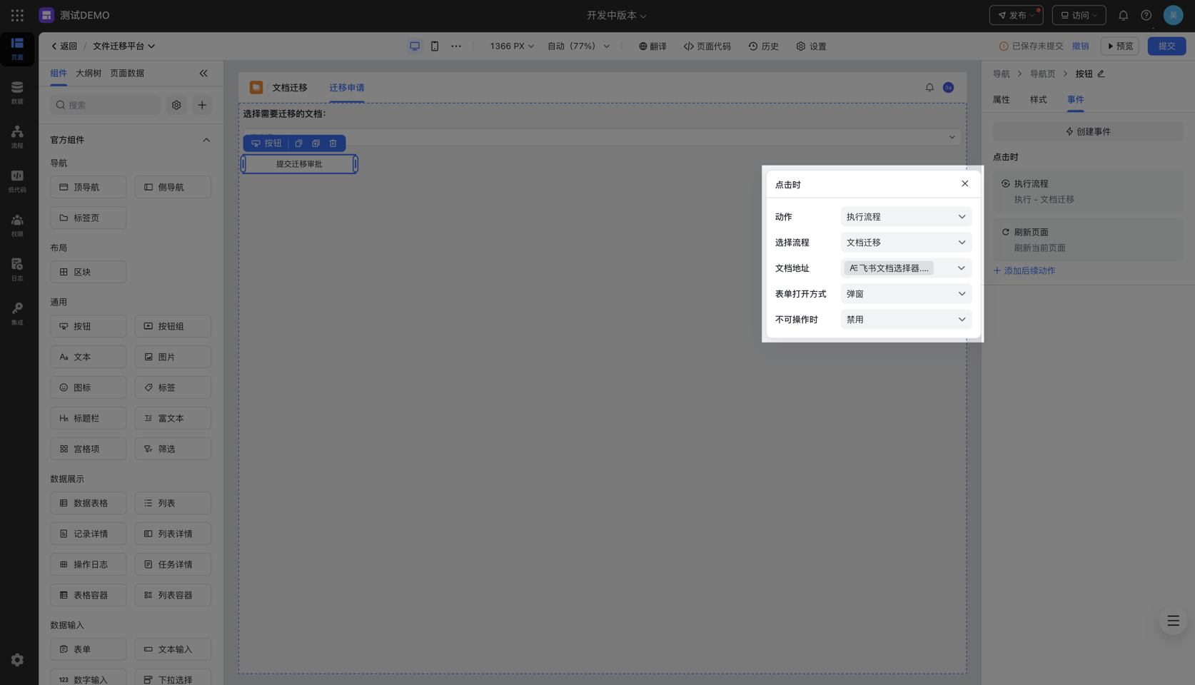Click the 预览 button
Screen dimensions: 1195x685
(x=1119, y=46)
